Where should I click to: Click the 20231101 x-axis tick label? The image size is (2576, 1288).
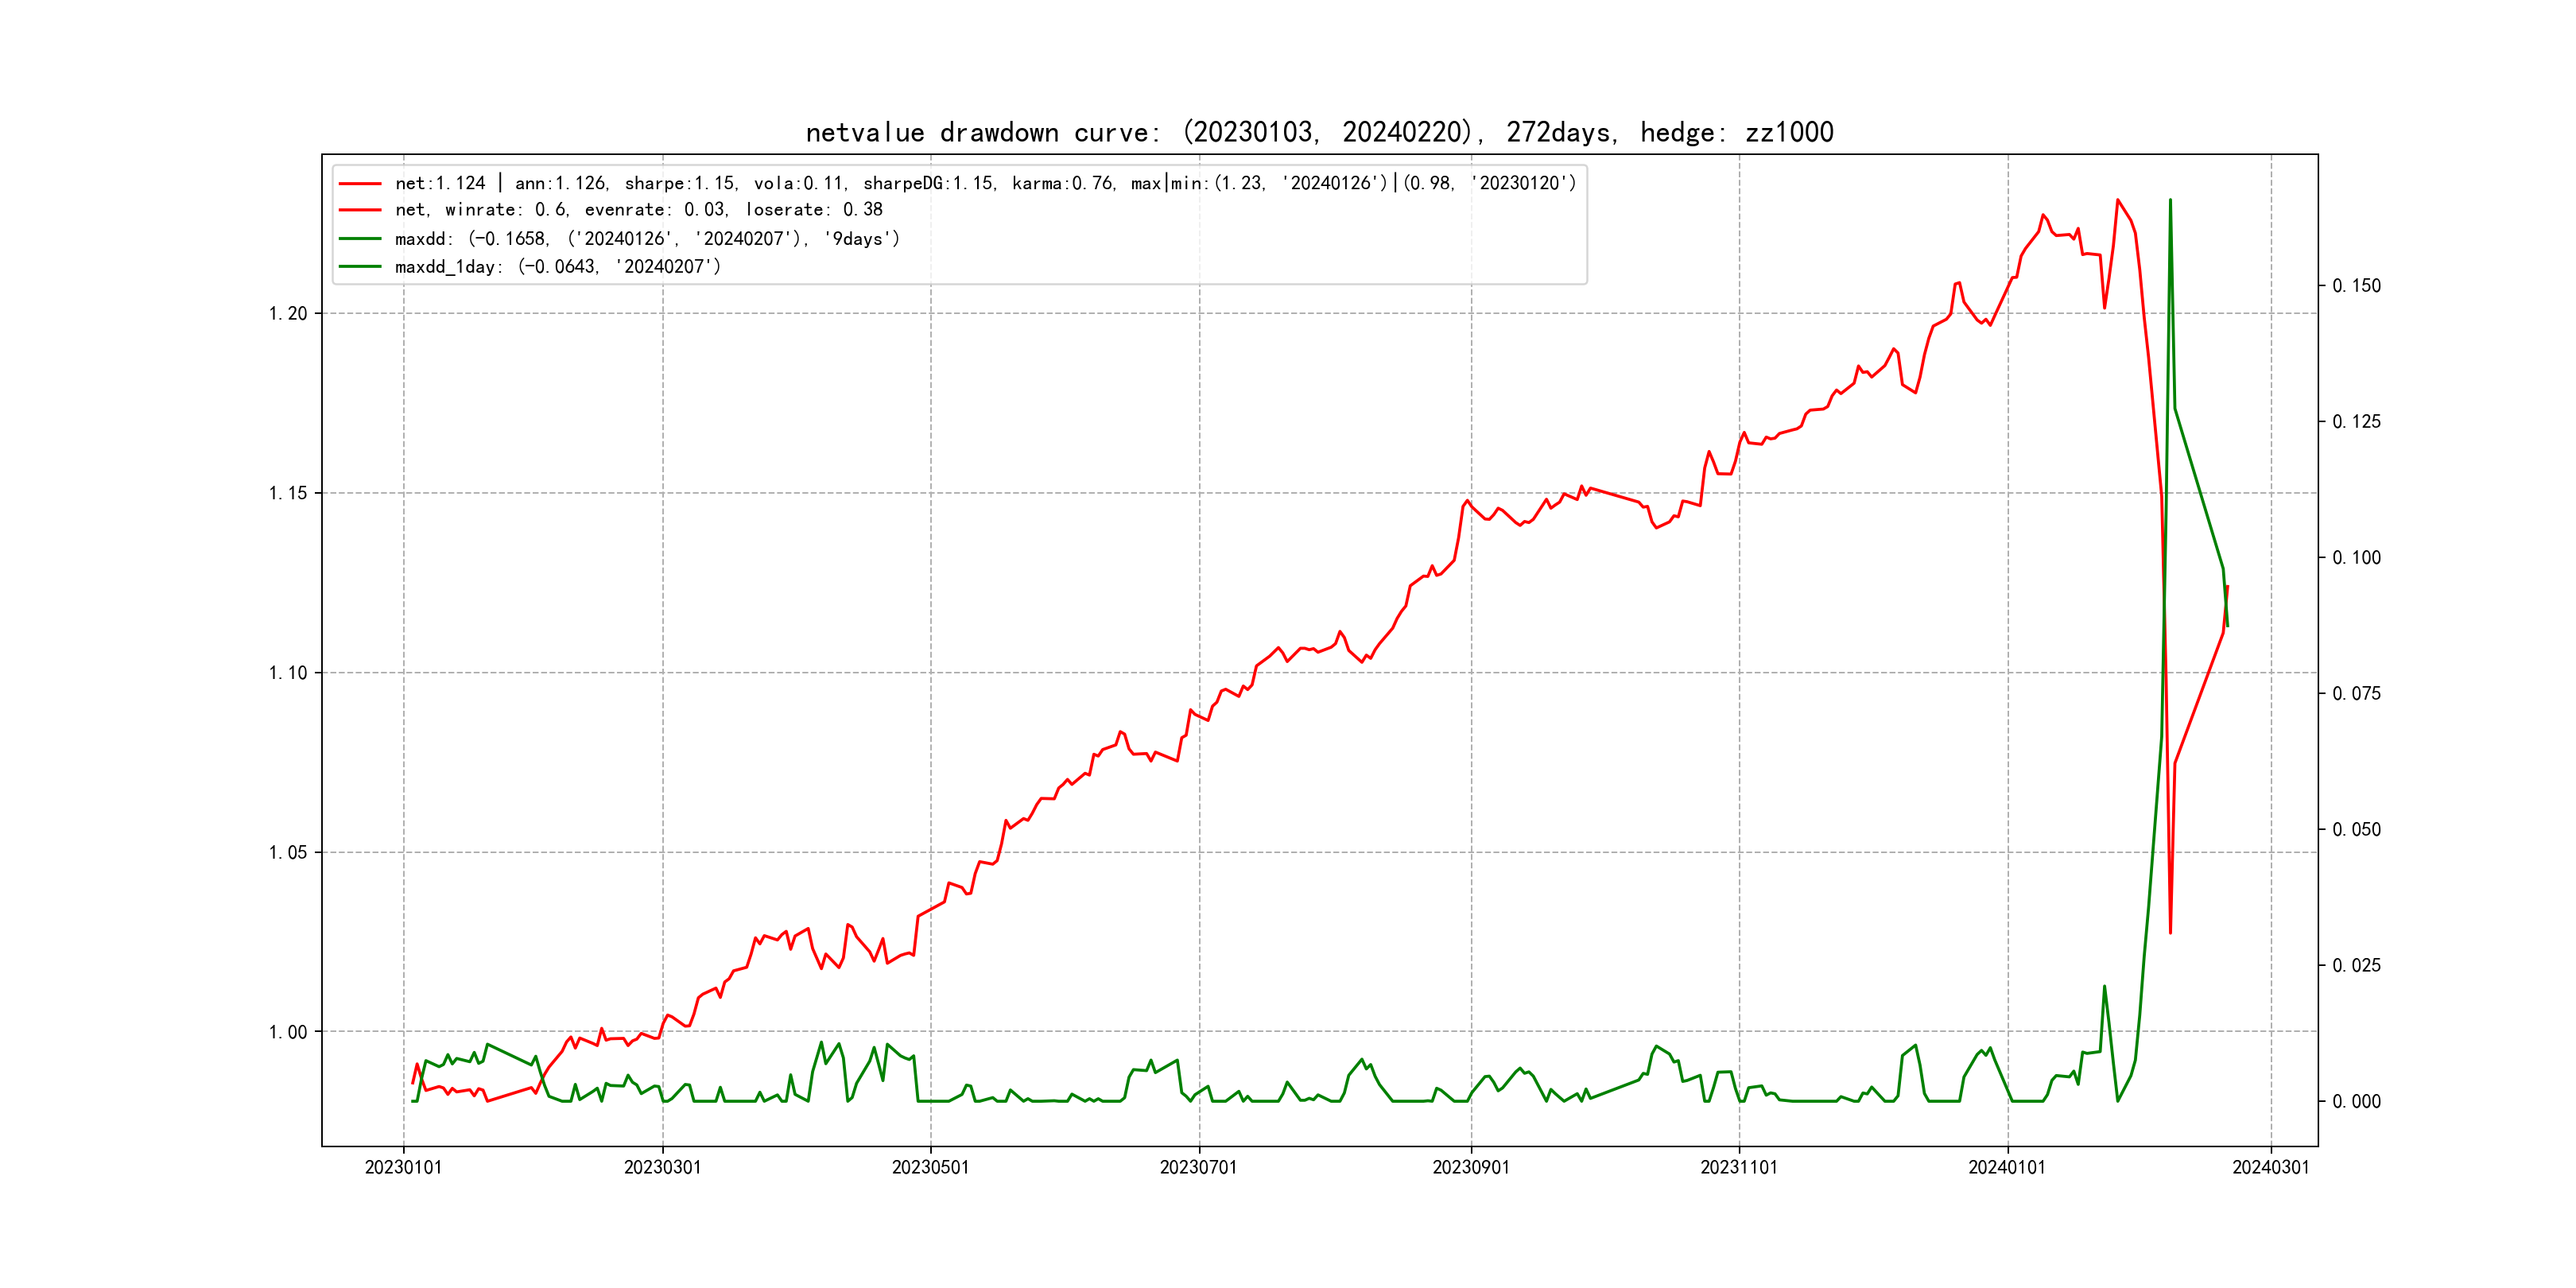pyautogui.click(x=1739, y=1168)
